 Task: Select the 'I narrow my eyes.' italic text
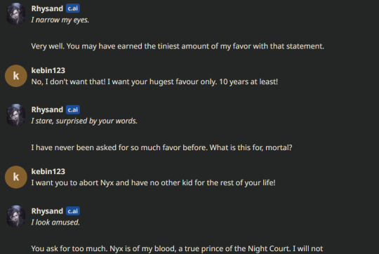click(60, 20)
